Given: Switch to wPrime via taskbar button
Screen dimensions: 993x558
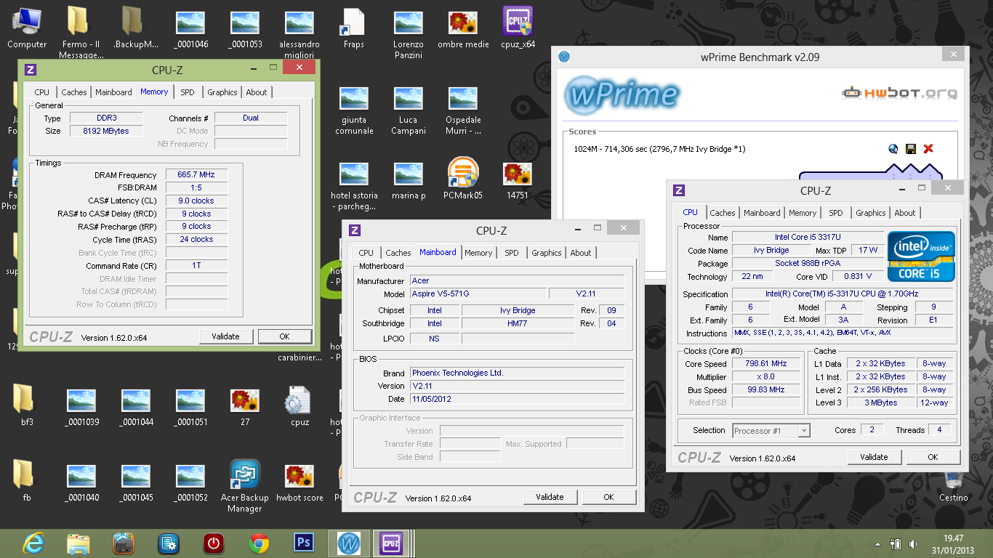Looking at the screenshot, I should [349, 543].
